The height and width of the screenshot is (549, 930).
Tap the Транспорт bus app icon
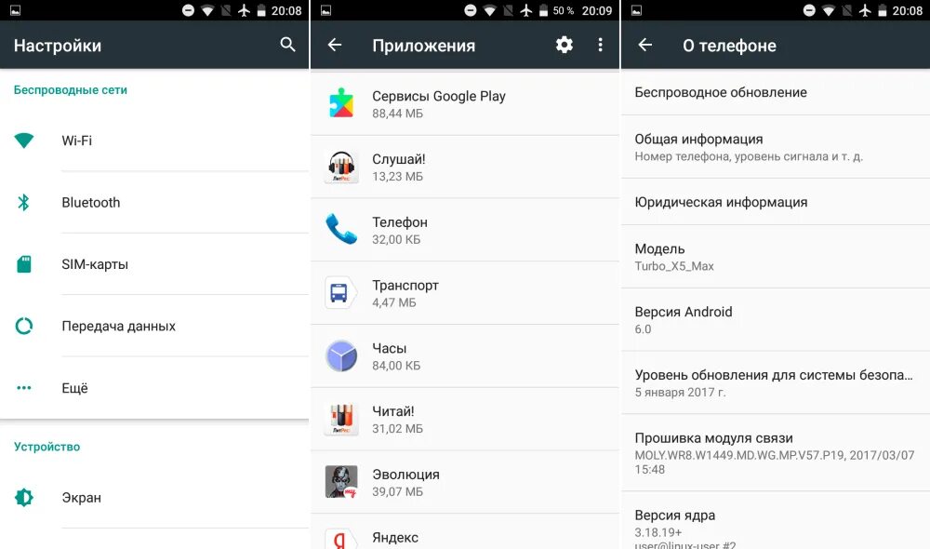pos(340,292)
